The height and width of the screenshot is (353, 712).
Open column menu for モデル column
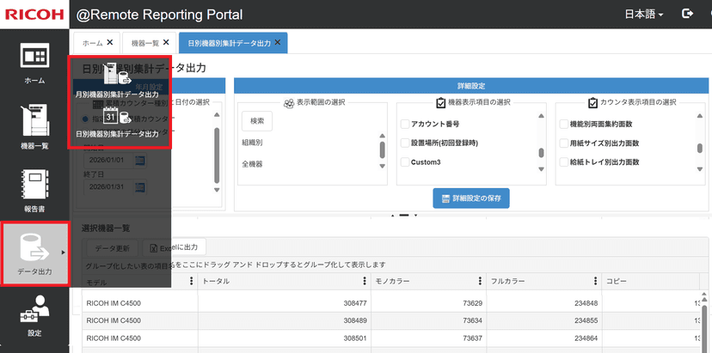point(191,282)
